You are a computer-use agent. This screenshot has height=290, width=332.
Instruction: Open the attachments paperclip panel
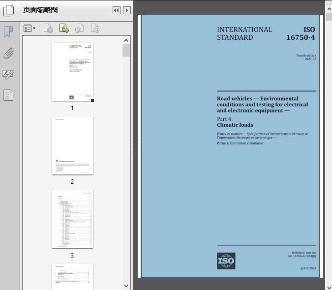click(x=9, y=53)
